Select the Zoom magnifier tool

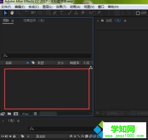tap(18, 13)
